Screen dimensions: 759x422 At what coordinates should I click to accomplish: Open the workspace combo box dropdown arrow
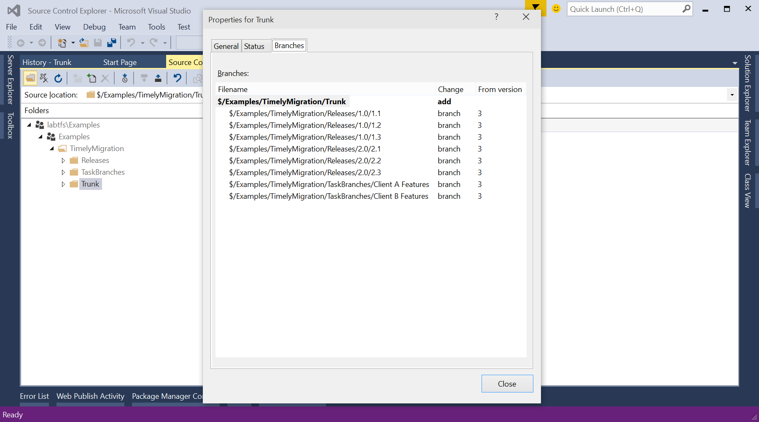[x=732, y=95]
